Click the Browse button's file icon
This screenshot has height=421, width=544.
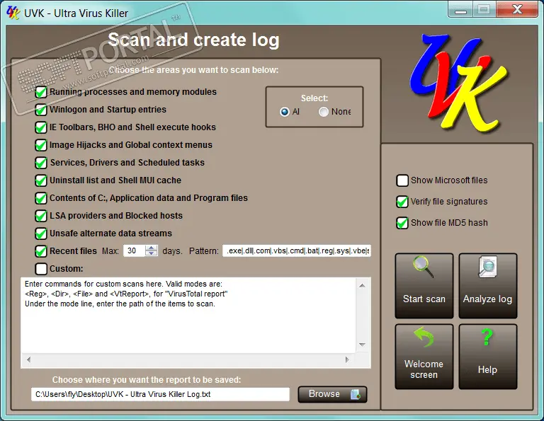coord(356,394)
